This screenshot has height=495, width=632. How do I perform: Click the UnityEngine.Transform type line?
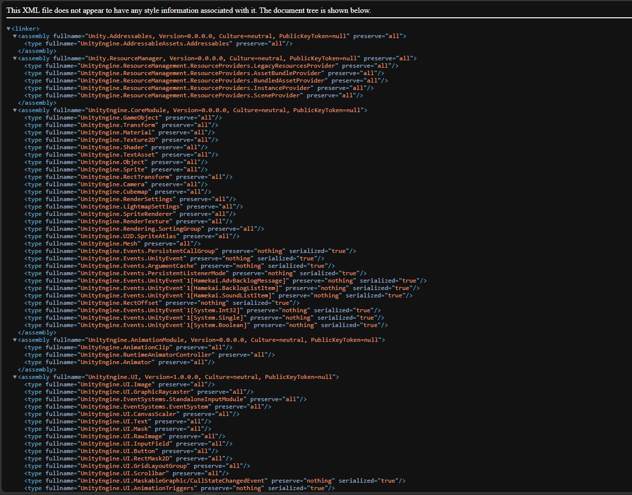click(122, 125)
